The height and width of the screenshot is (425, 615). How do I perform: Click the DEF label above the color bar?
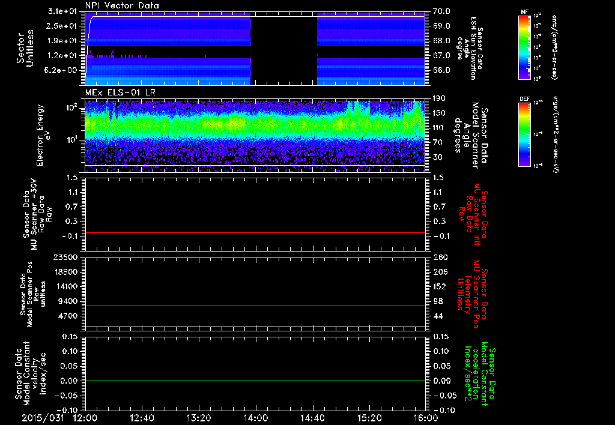[x=524, y=99]
